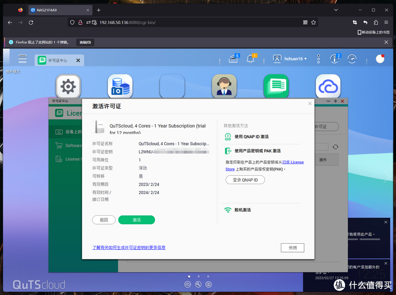Click the first bottom dock circular icon
396x295 pixels.
pyautogui.click(x=188, y=285)
